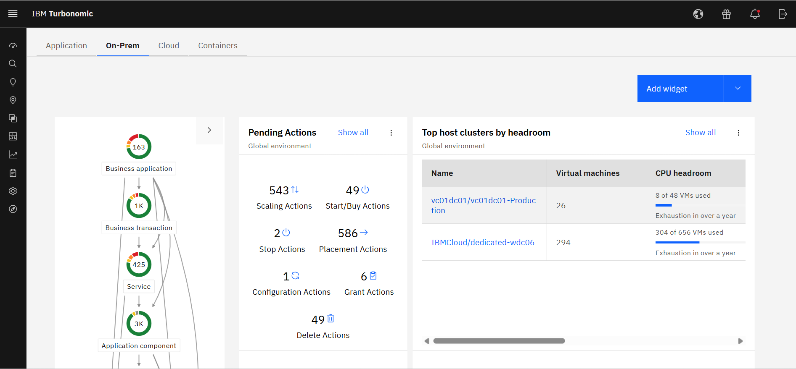796x369 pixels.
Task: Click the notifications bell icon
Action: coord(755,14)
